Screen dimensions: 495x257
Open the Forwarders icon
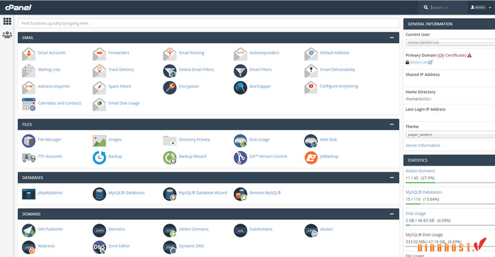point(100,53)
